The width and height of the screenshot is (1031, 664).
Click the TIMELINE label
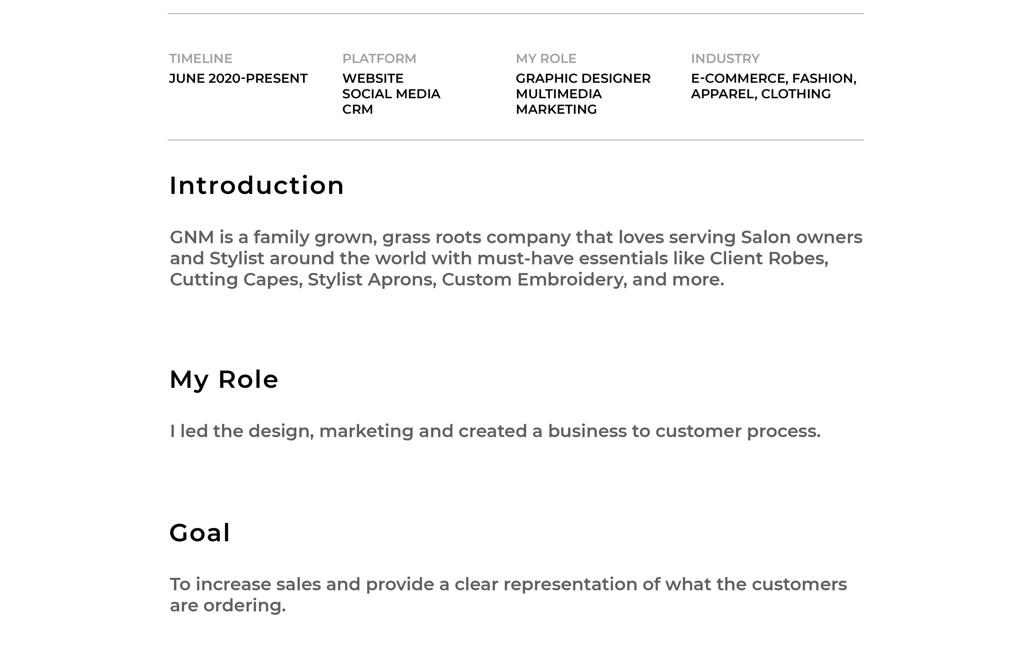pyautogui.click(x=200, y=58)
